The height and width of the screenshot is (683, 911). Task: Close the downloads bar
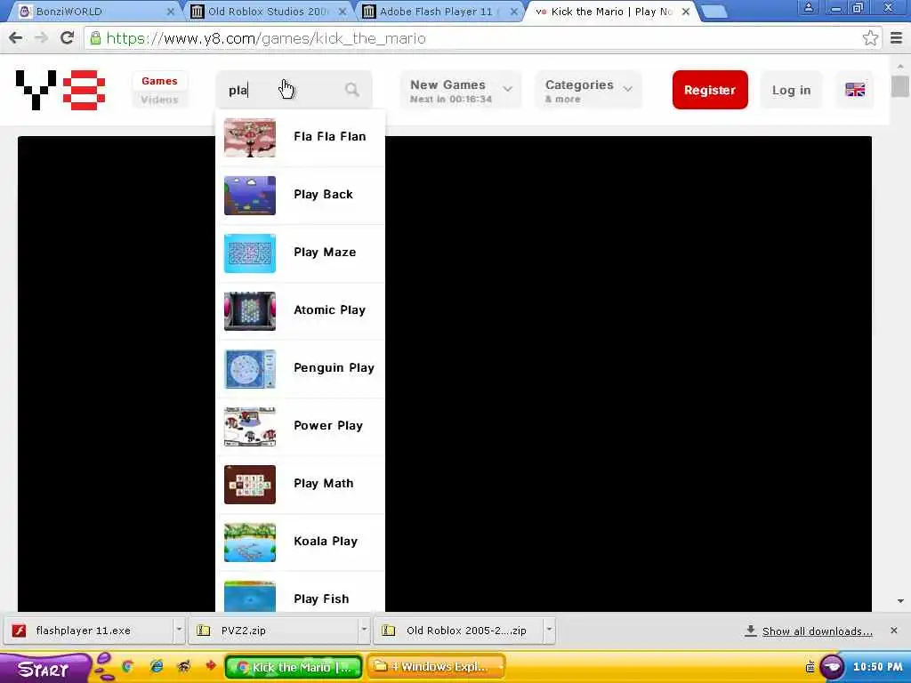click(x=893, y=631)
